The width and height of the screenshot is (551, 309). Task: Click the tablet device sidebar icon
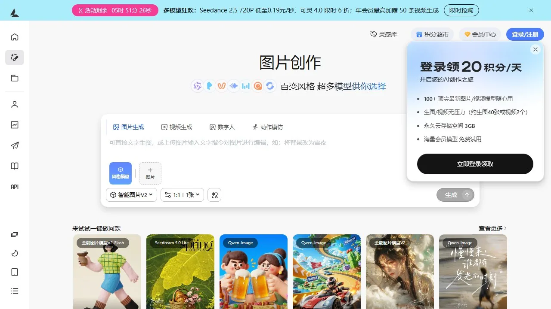[15, 272]
